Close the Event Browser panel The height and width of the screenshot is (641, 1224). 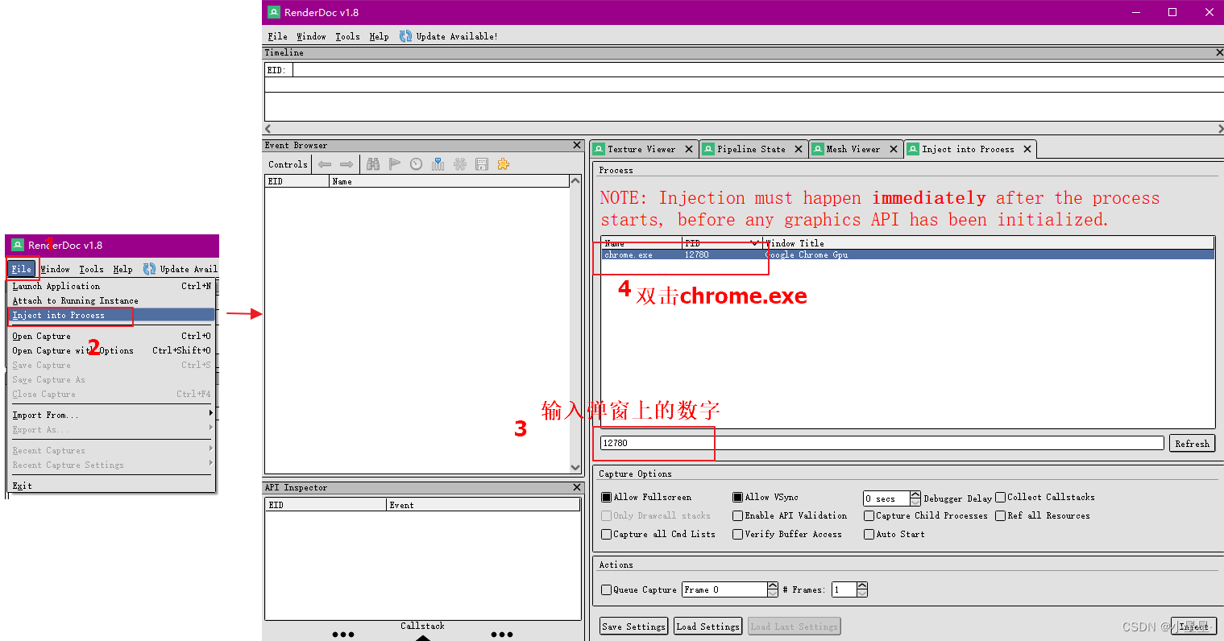tap(577, 145)
